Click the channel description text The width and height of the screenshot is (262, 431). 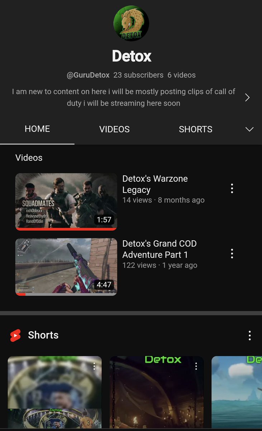[124, 97]
